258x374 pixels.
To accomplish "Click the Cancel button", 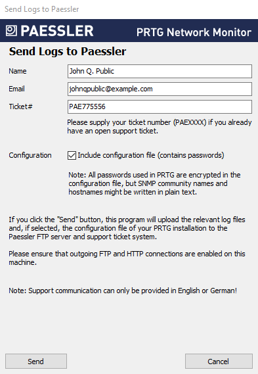I will [219, 361].
